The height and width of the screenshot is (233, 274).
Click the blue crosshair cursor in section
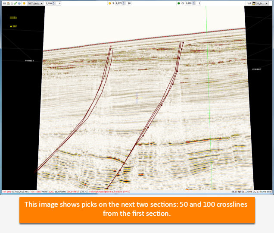(x=137, y=98)
